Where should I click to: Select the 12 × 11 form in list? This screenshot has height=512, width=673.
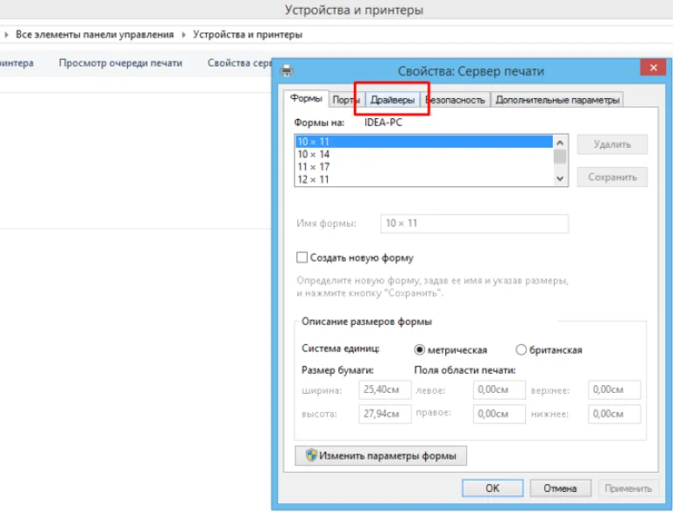(424, 179)
